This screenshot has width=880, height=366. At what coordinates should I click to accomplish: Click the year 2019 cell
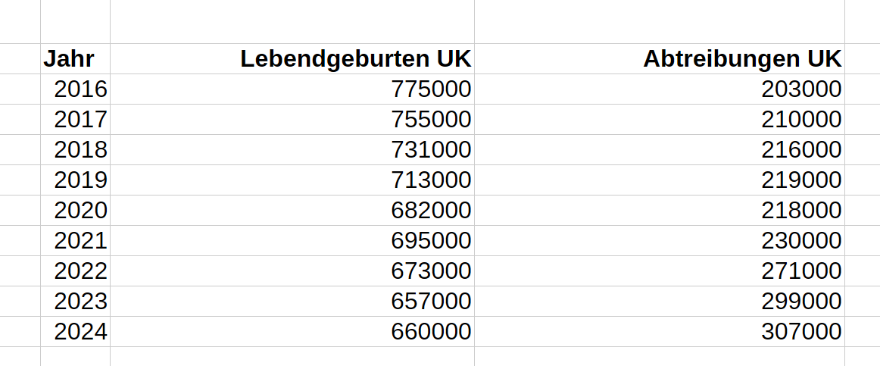pos(80,180)
